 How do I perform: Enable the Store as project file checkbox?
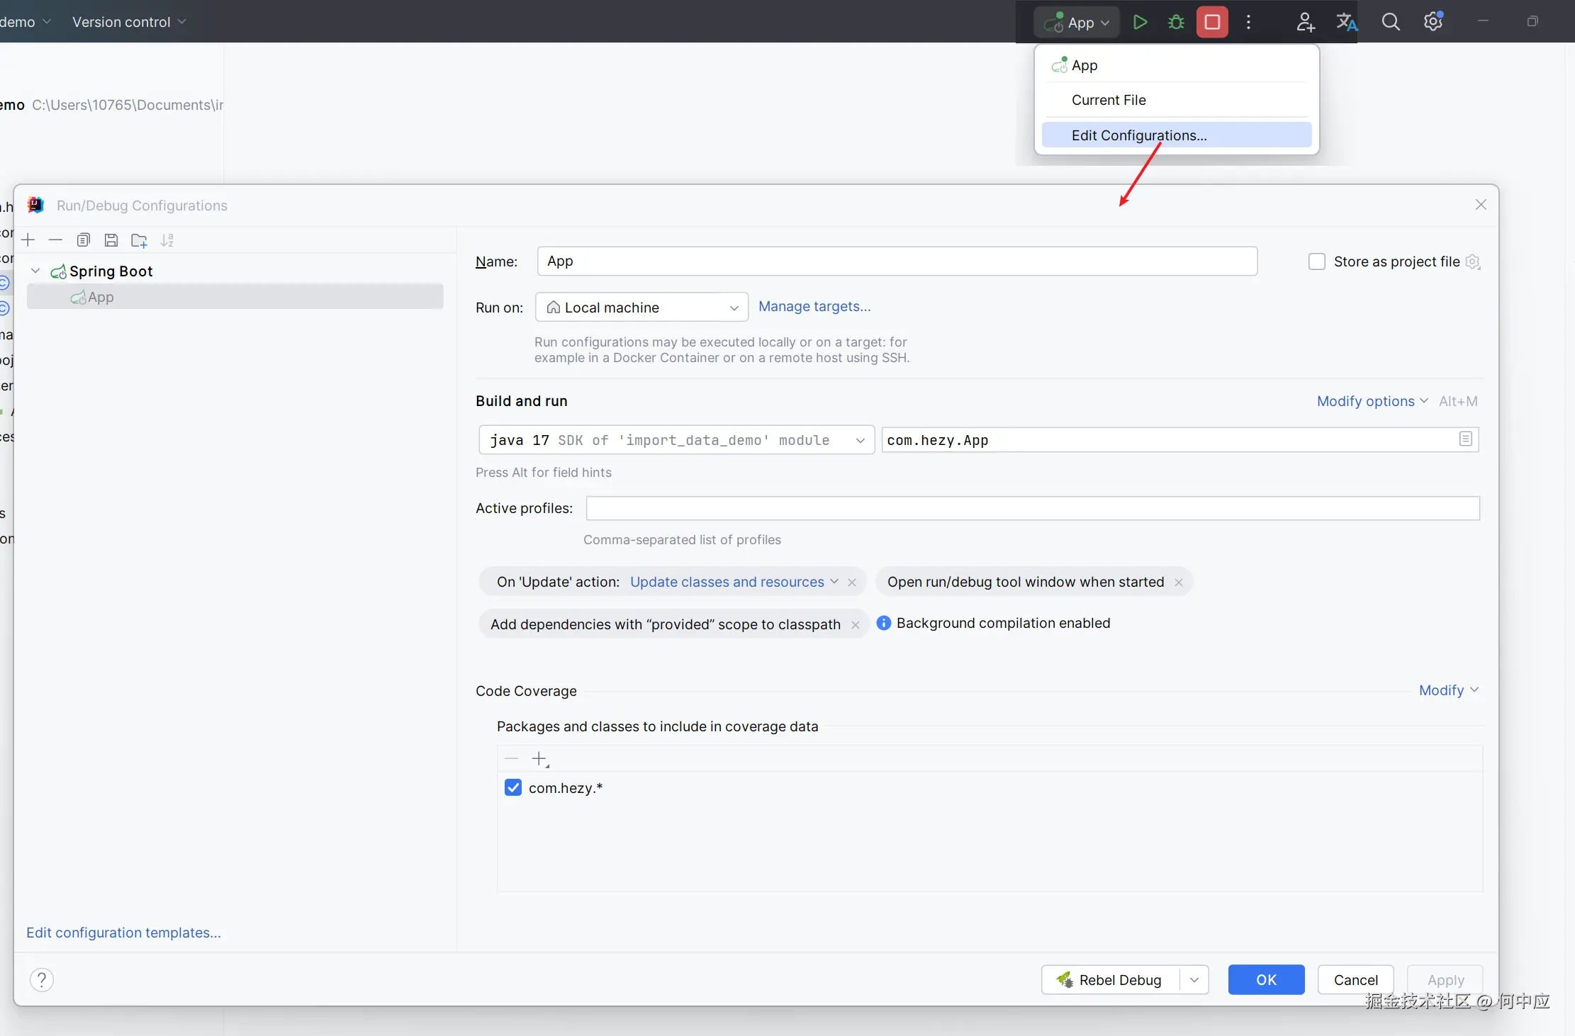[1316, 261]
